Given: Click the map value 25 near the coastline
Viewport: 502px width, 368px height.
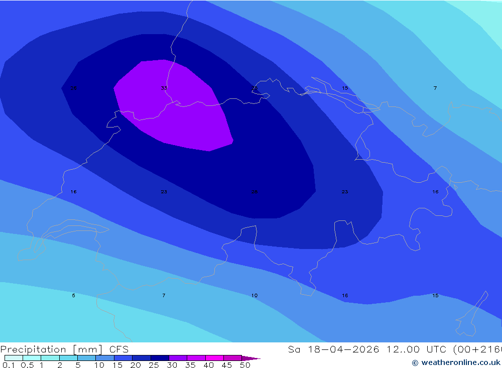Looking at the screenshot, I should [x=255, y=88].
